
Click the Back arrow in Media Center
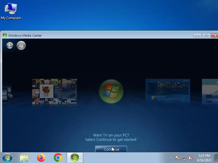click(x=10, y=45)
